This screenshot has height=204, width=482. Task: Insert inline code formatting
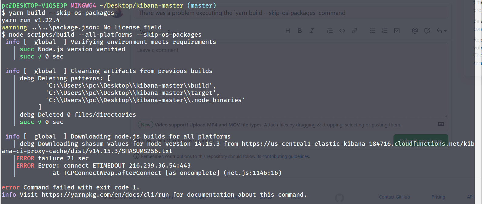[x=342, y=30]
